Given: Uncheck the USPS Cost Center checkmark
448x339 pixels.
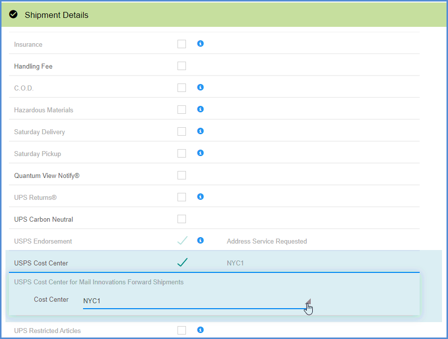Looking at the screenshot, I should pyautogui.click(x=182, y=263).
